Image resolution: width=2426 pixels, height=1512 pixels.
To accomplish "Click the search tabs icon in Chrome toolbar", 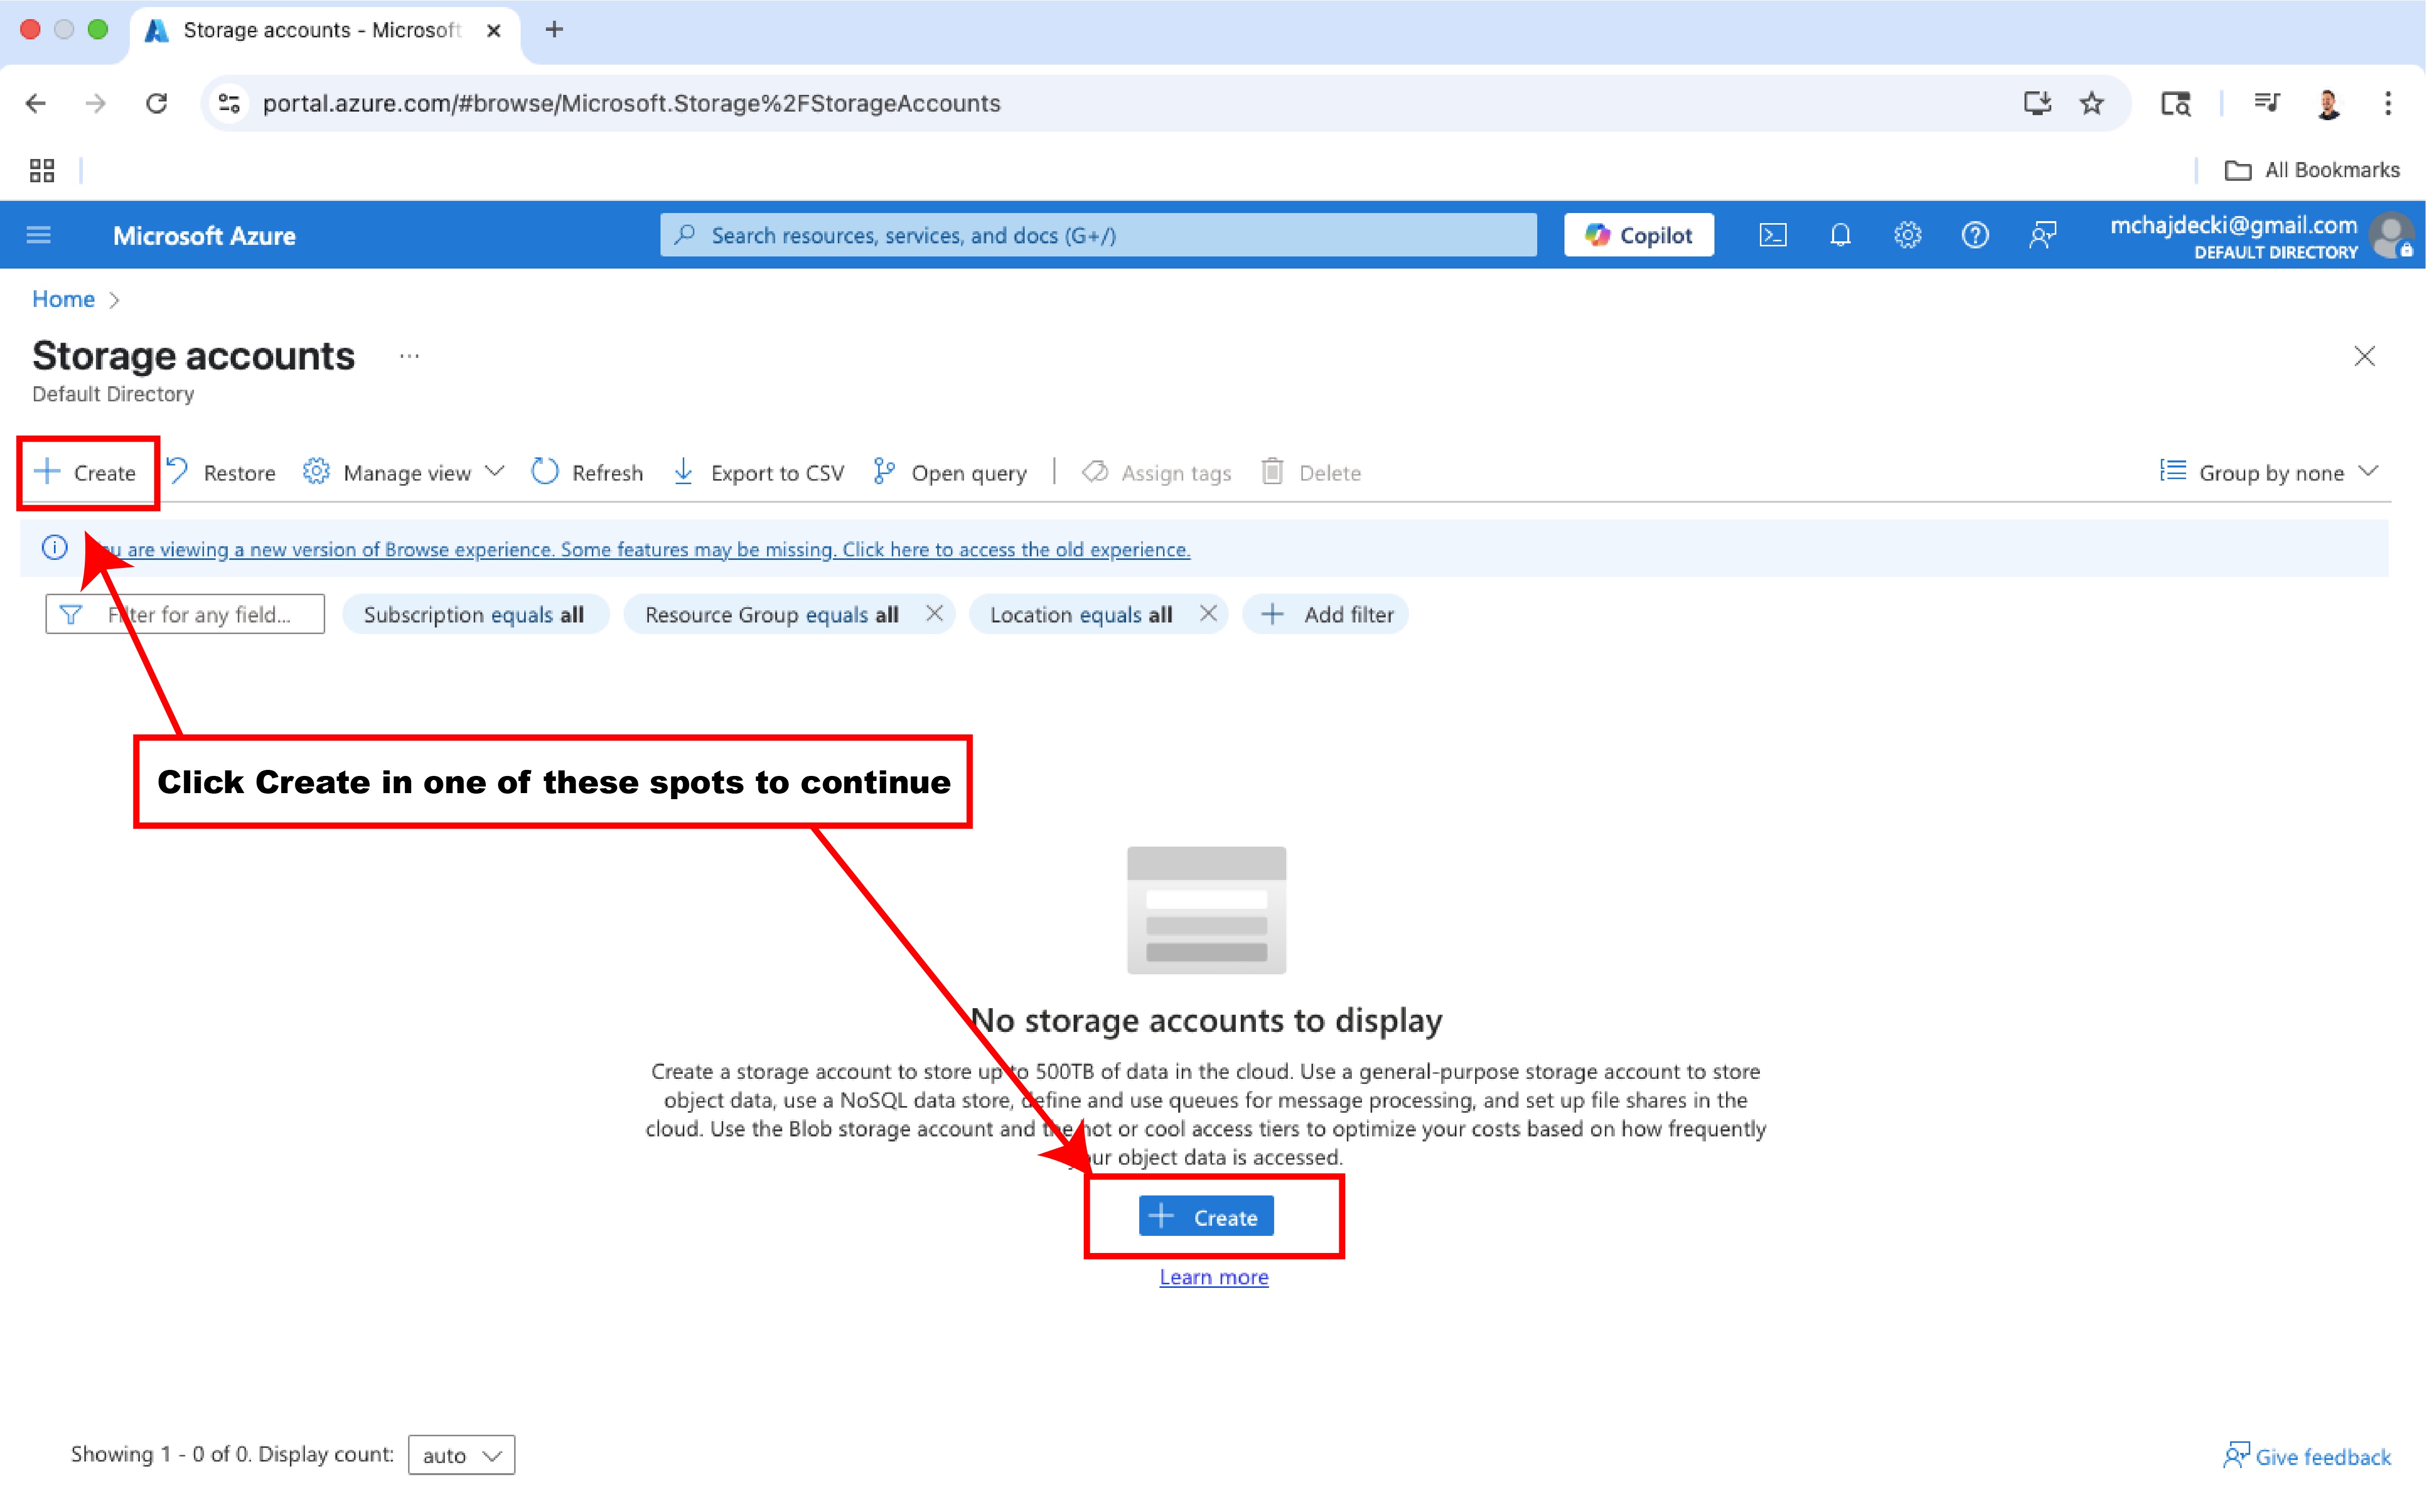I will [x=2176, y=103].
